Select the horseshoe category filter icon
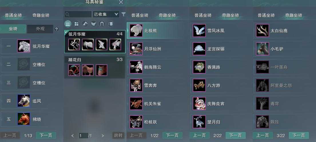Viewport: 316px width, 142px height. (x=102, y=24)
